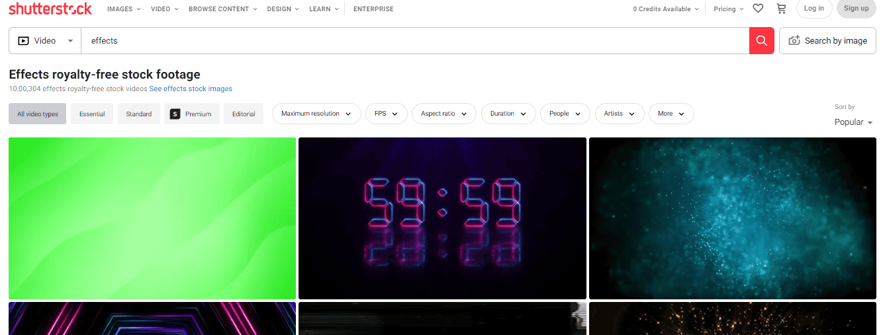883x335 pixels.
Task: Click camera icon in Search by image
Action: [794, 41]
